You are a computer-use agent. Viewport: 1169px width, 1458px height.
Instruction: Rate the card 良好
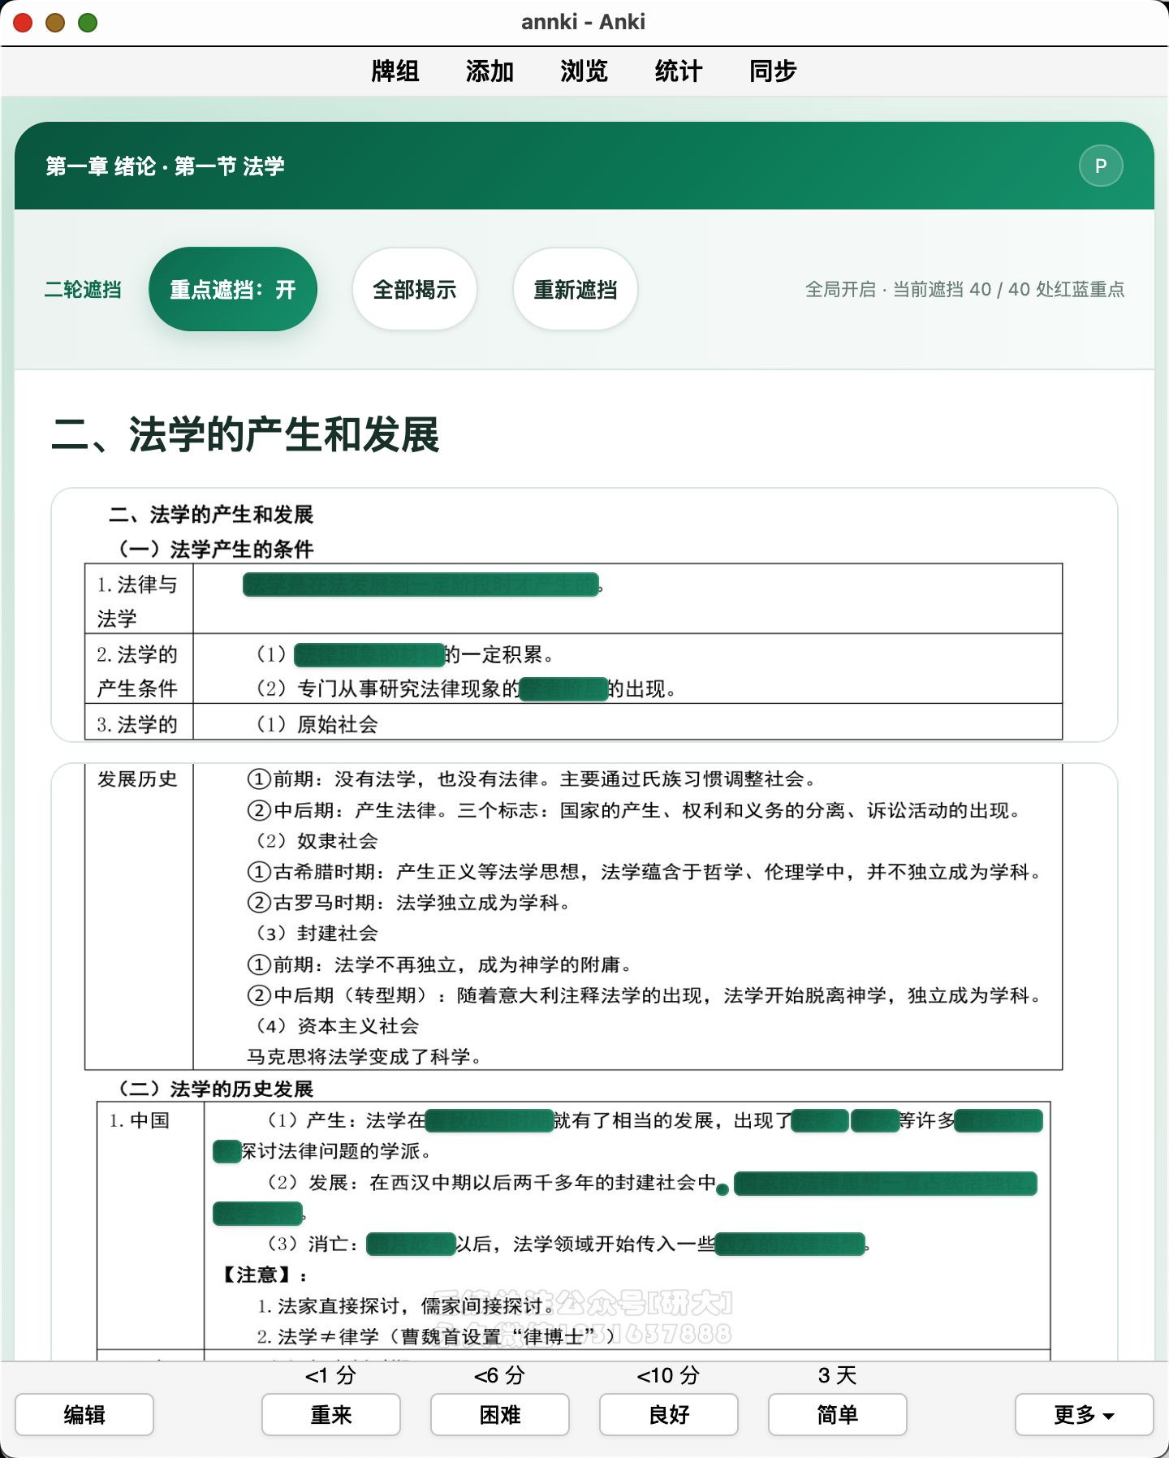pos(669,1415)
